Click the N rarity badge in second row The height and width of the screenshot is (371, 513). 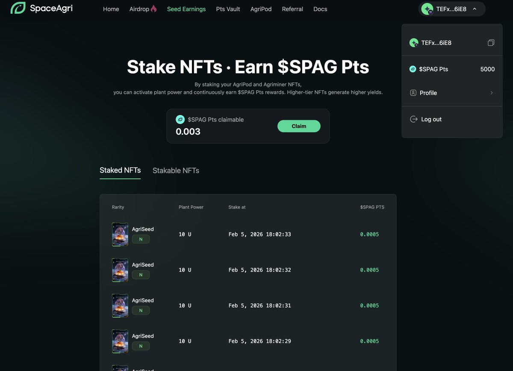141,275
